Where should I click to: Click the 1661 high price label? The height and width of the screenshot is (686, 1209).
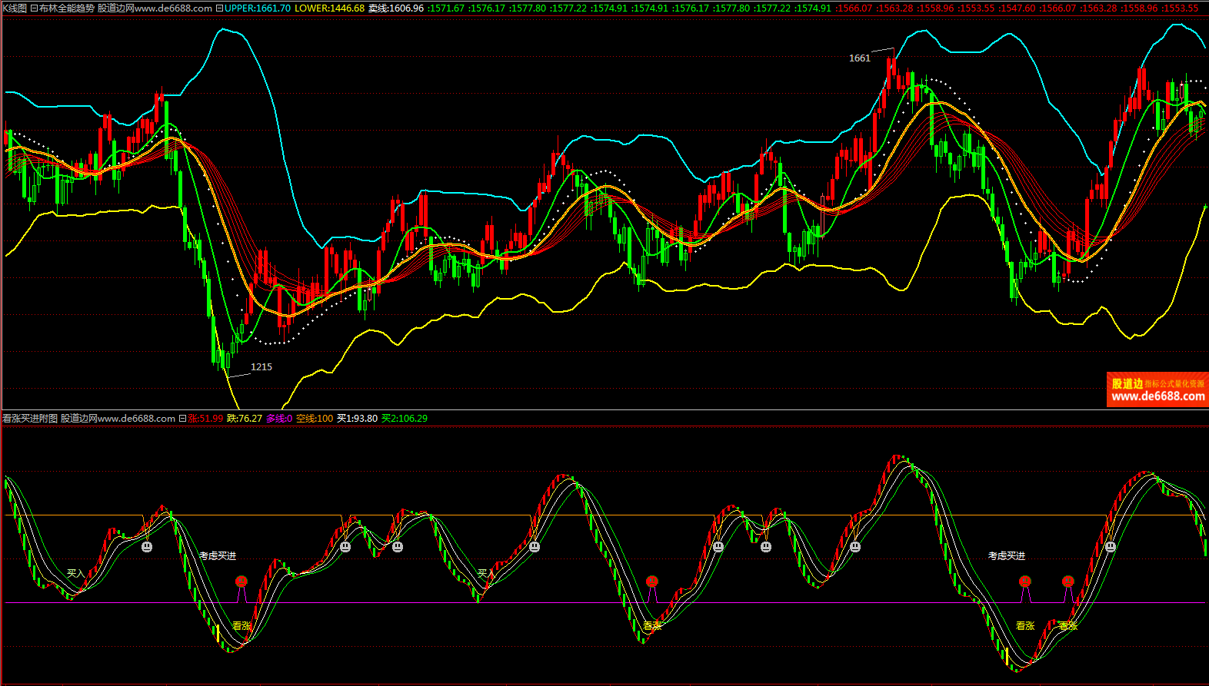tap(859, 58)
